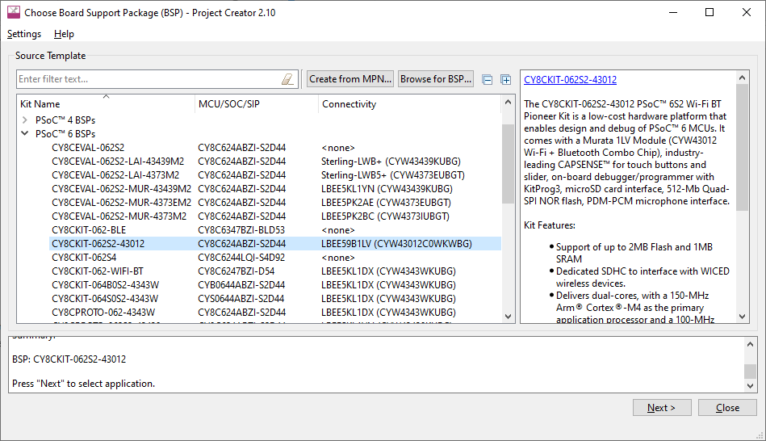Click the description pane scroll down arrow
The image size is (766, 441).
742,317
